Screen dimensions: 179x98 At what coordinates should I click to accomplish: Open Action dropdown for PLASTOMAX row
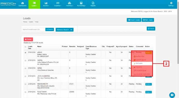(148, 92)
